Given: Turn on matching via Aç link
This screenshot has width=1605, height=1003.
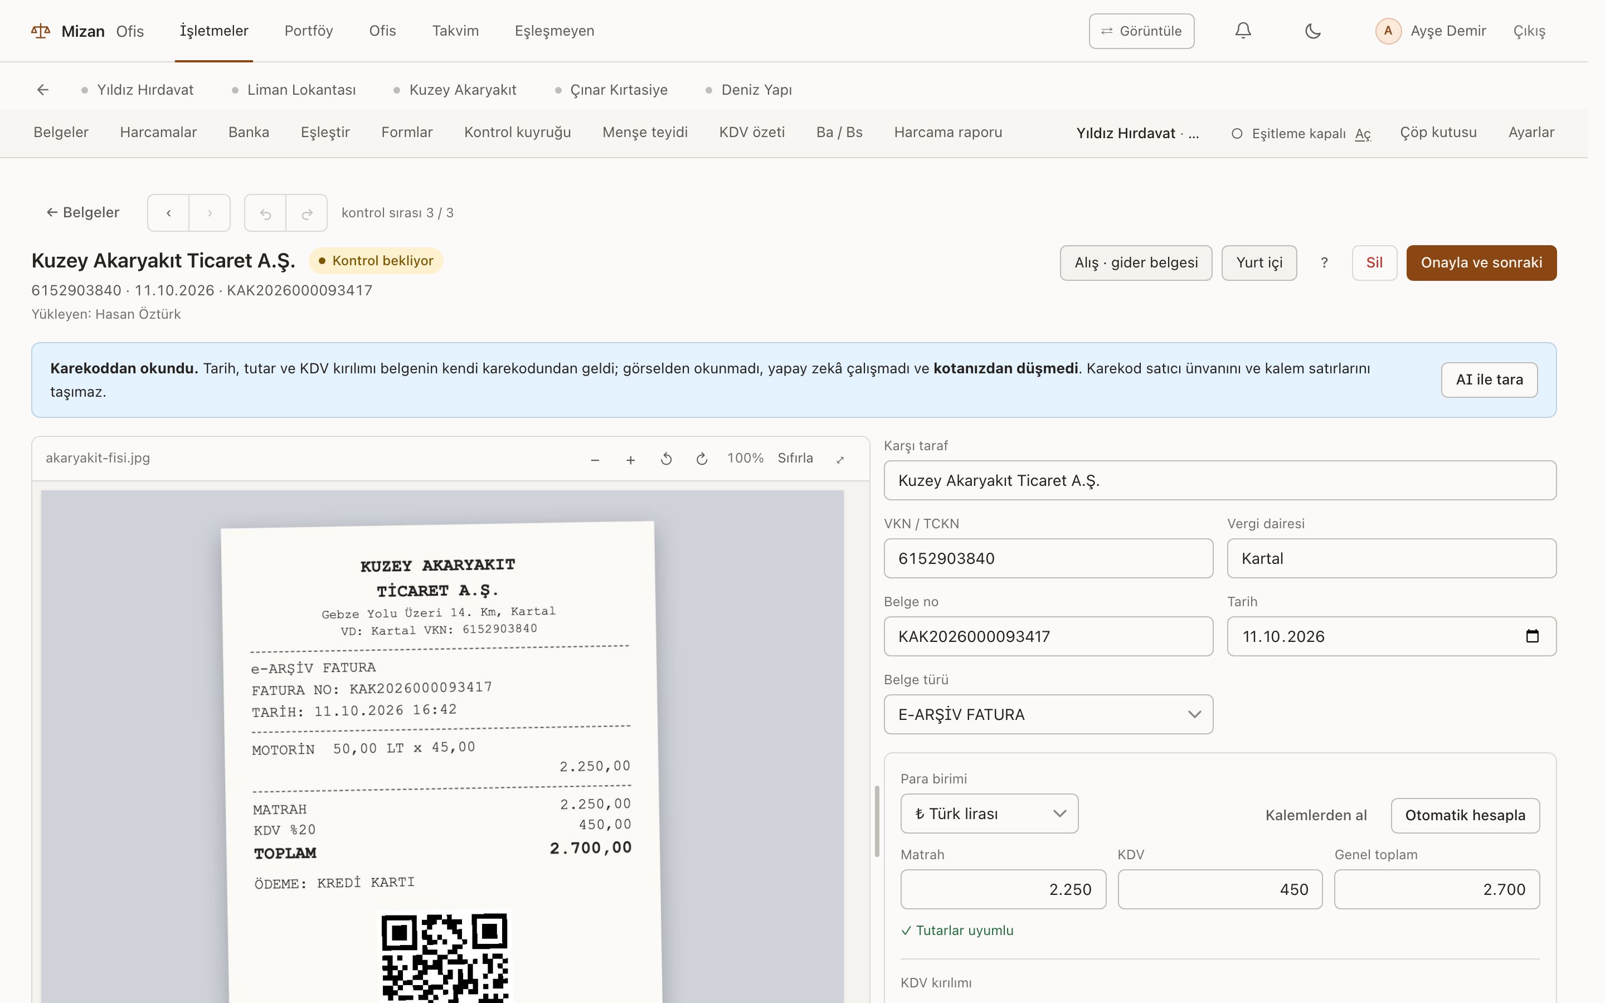Looking at the screenshot, I should pyautogui.click(x=1362, y=133).
